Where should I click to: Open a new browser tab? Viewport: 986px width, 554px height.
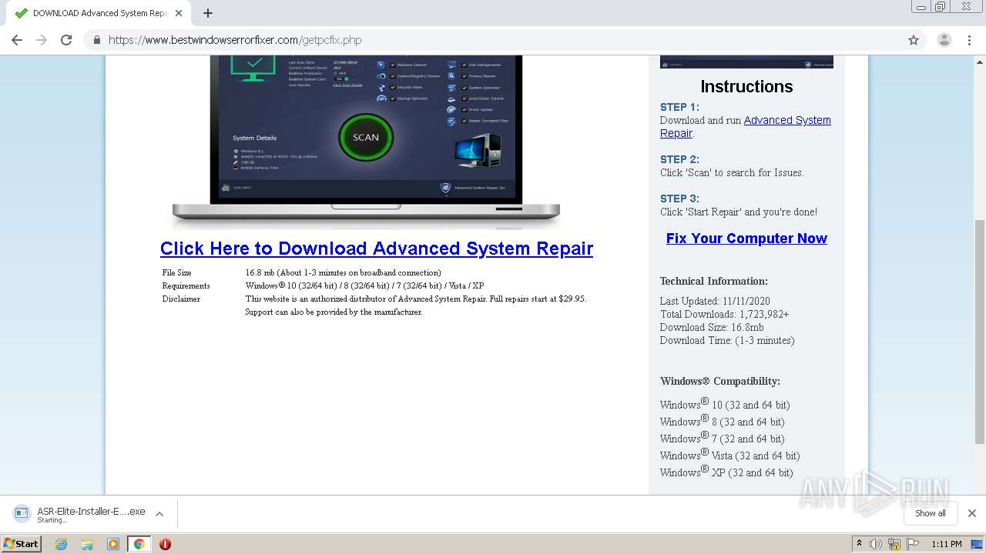tap(208, 13)
